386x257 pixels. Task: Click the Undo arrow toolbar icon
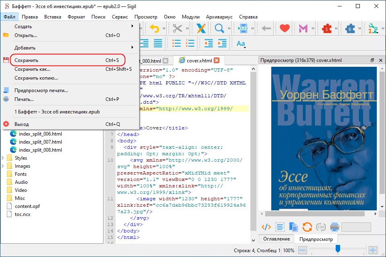coord(155,29)
